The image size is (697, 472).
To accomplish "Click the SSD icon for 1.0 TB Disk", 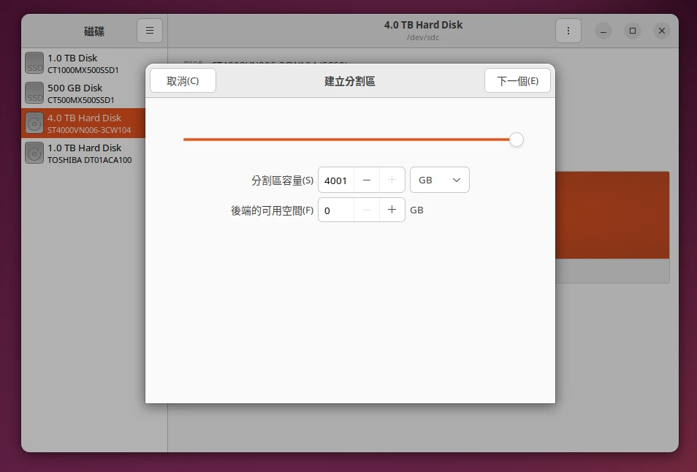I will (x=34, y=63).
